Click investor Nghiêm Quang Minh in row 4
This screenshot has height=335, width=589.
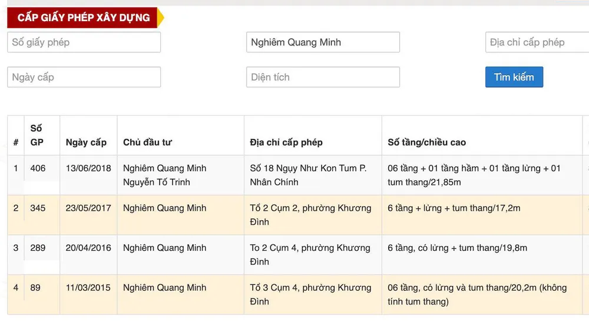[x=164, y=288]
